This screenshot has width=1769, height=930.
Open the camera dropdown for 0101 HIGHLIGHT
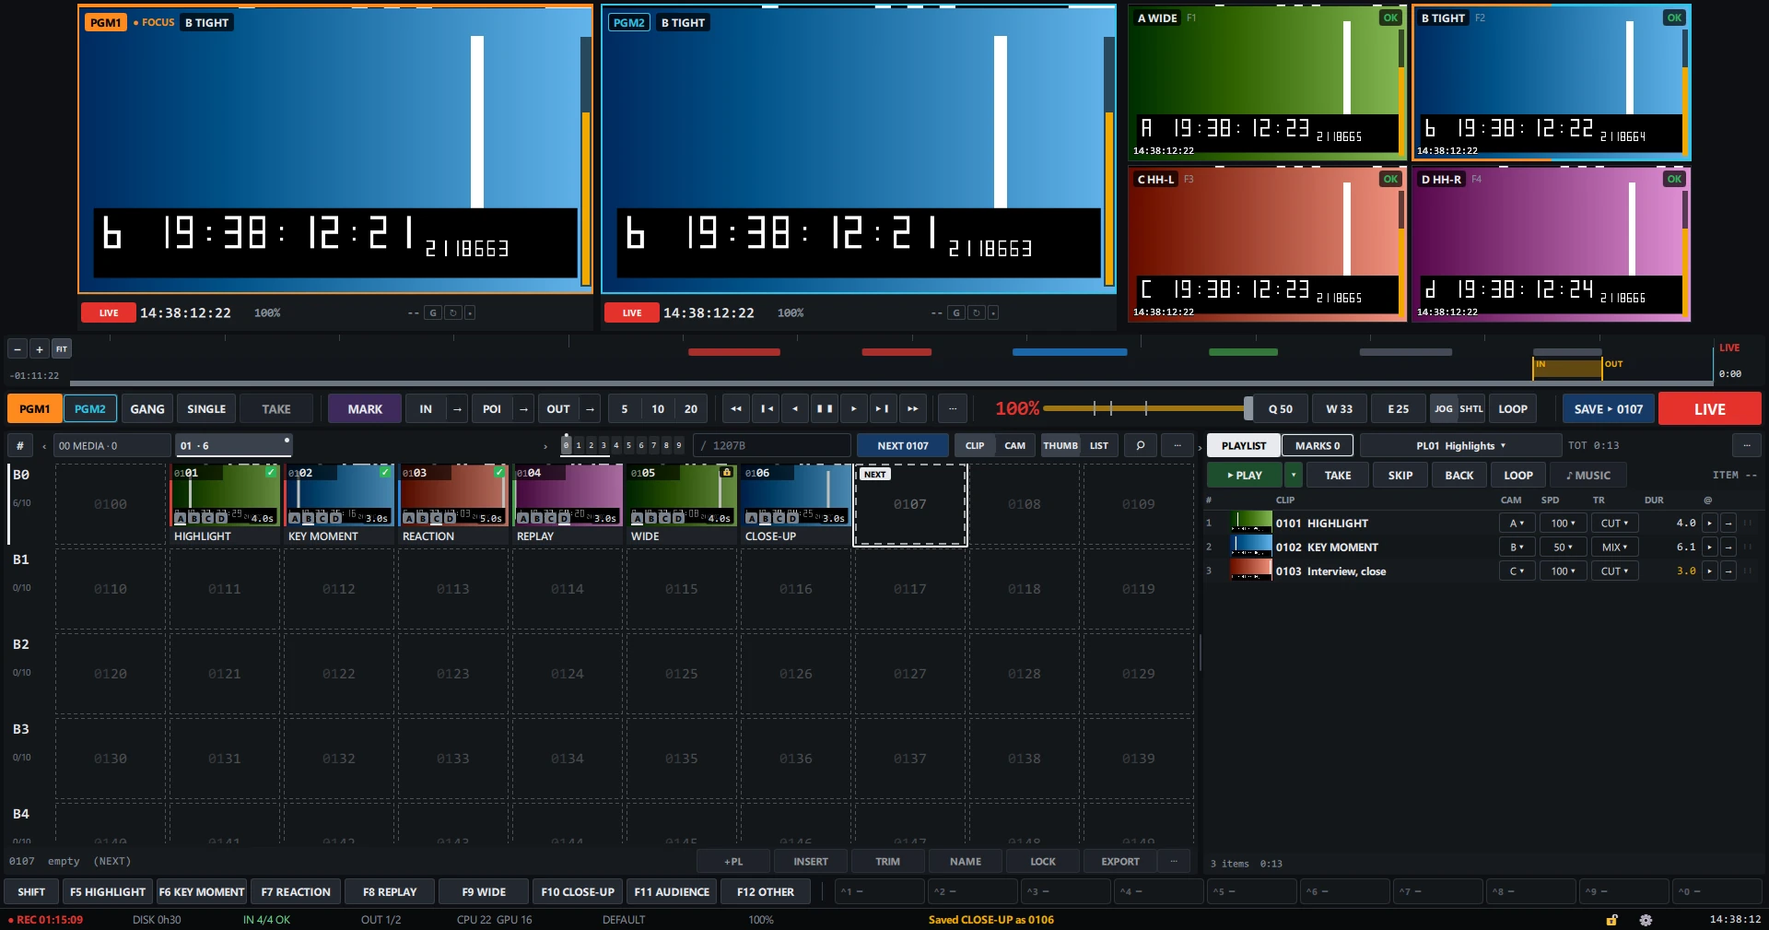pos(1517,524)
